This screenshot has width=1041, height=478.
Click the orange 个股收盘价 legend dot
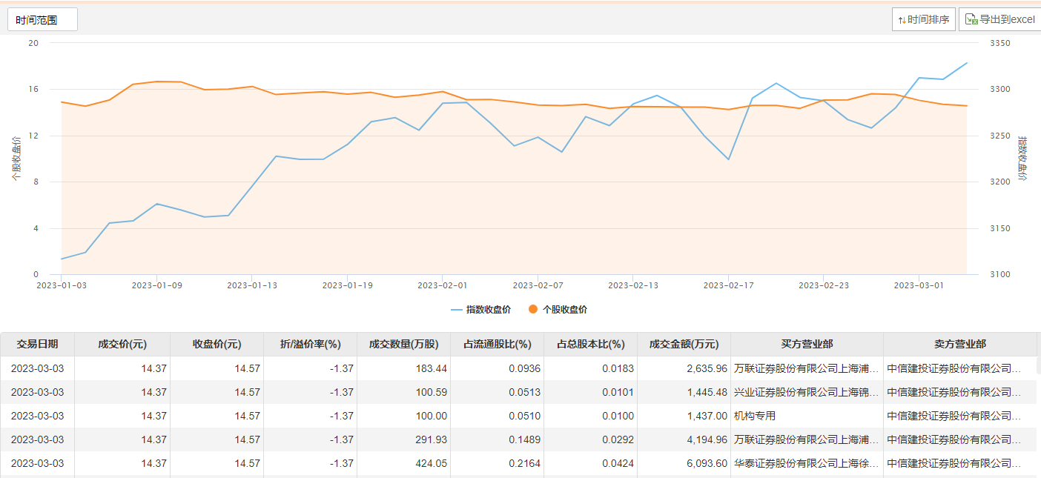coord(533,310)
